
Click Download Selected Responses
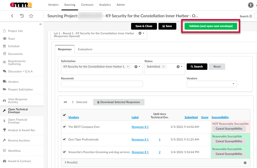119,102
